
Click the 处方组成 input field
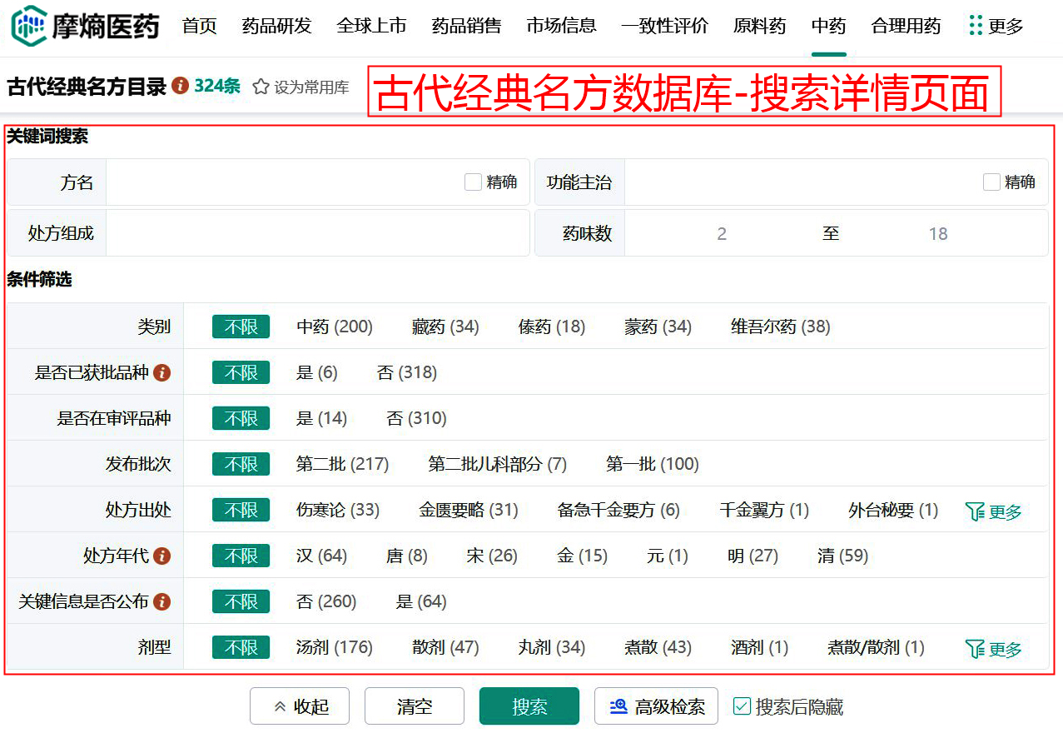(317, 233)
